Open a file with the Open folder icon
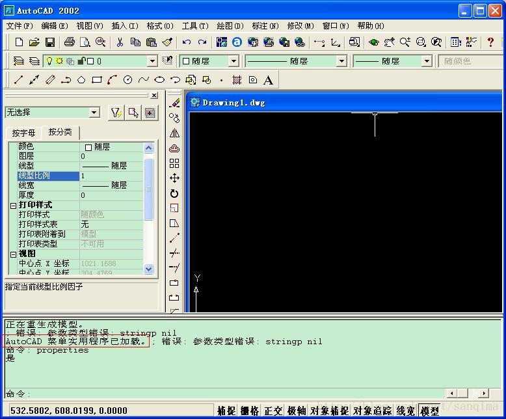The width and height of the screenshot is (506, 419). pyautogui.click(x=34, y=42)
